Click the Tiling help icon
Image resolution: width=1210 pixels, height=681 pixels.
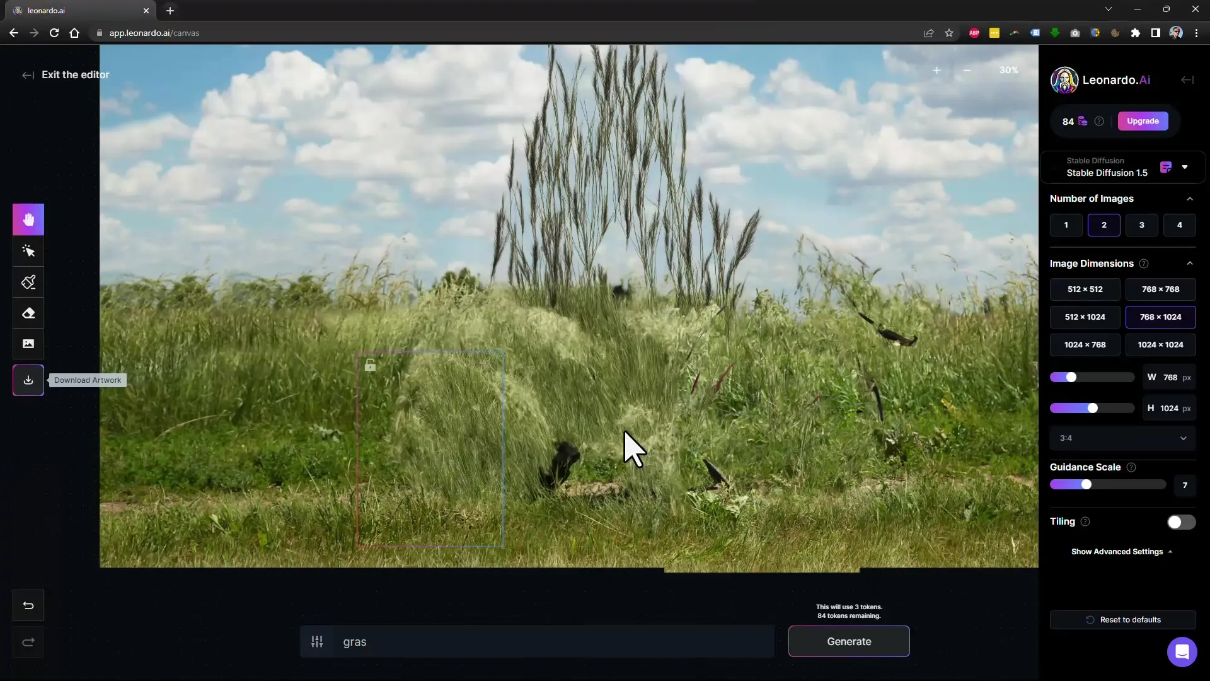[1085, 521]
